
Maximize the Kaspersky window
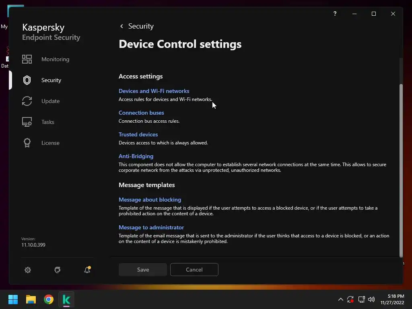374,14
